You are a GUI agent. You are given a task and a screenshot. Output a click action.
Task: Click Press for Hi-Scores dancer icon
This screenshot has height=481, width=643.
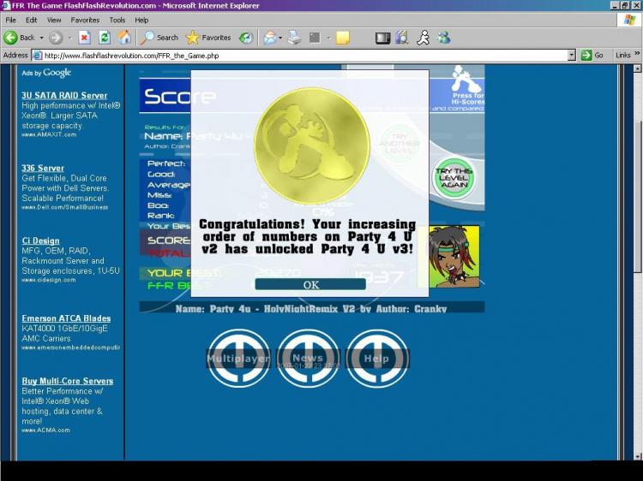click(x=466, y=80)
